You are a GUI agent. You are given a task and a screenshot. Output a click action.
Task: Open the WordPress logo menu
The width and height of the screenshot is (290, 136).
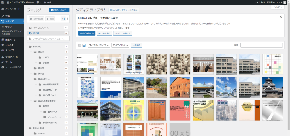[x=3, y=2]
